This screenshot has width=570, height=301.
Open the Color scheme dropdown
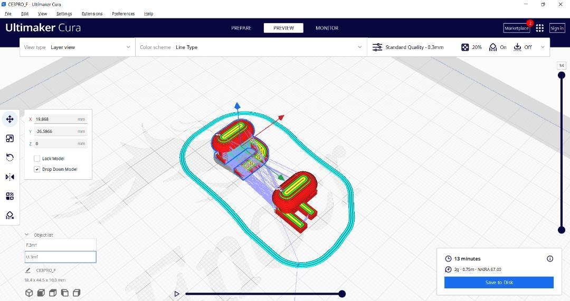click(251, 47)
